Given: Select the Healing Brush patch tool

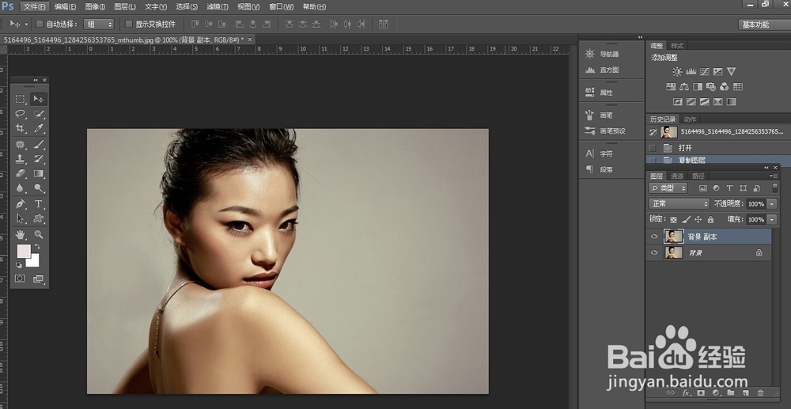Looking at the screenshot, I should pyautogui.click(x=21, y=144).
